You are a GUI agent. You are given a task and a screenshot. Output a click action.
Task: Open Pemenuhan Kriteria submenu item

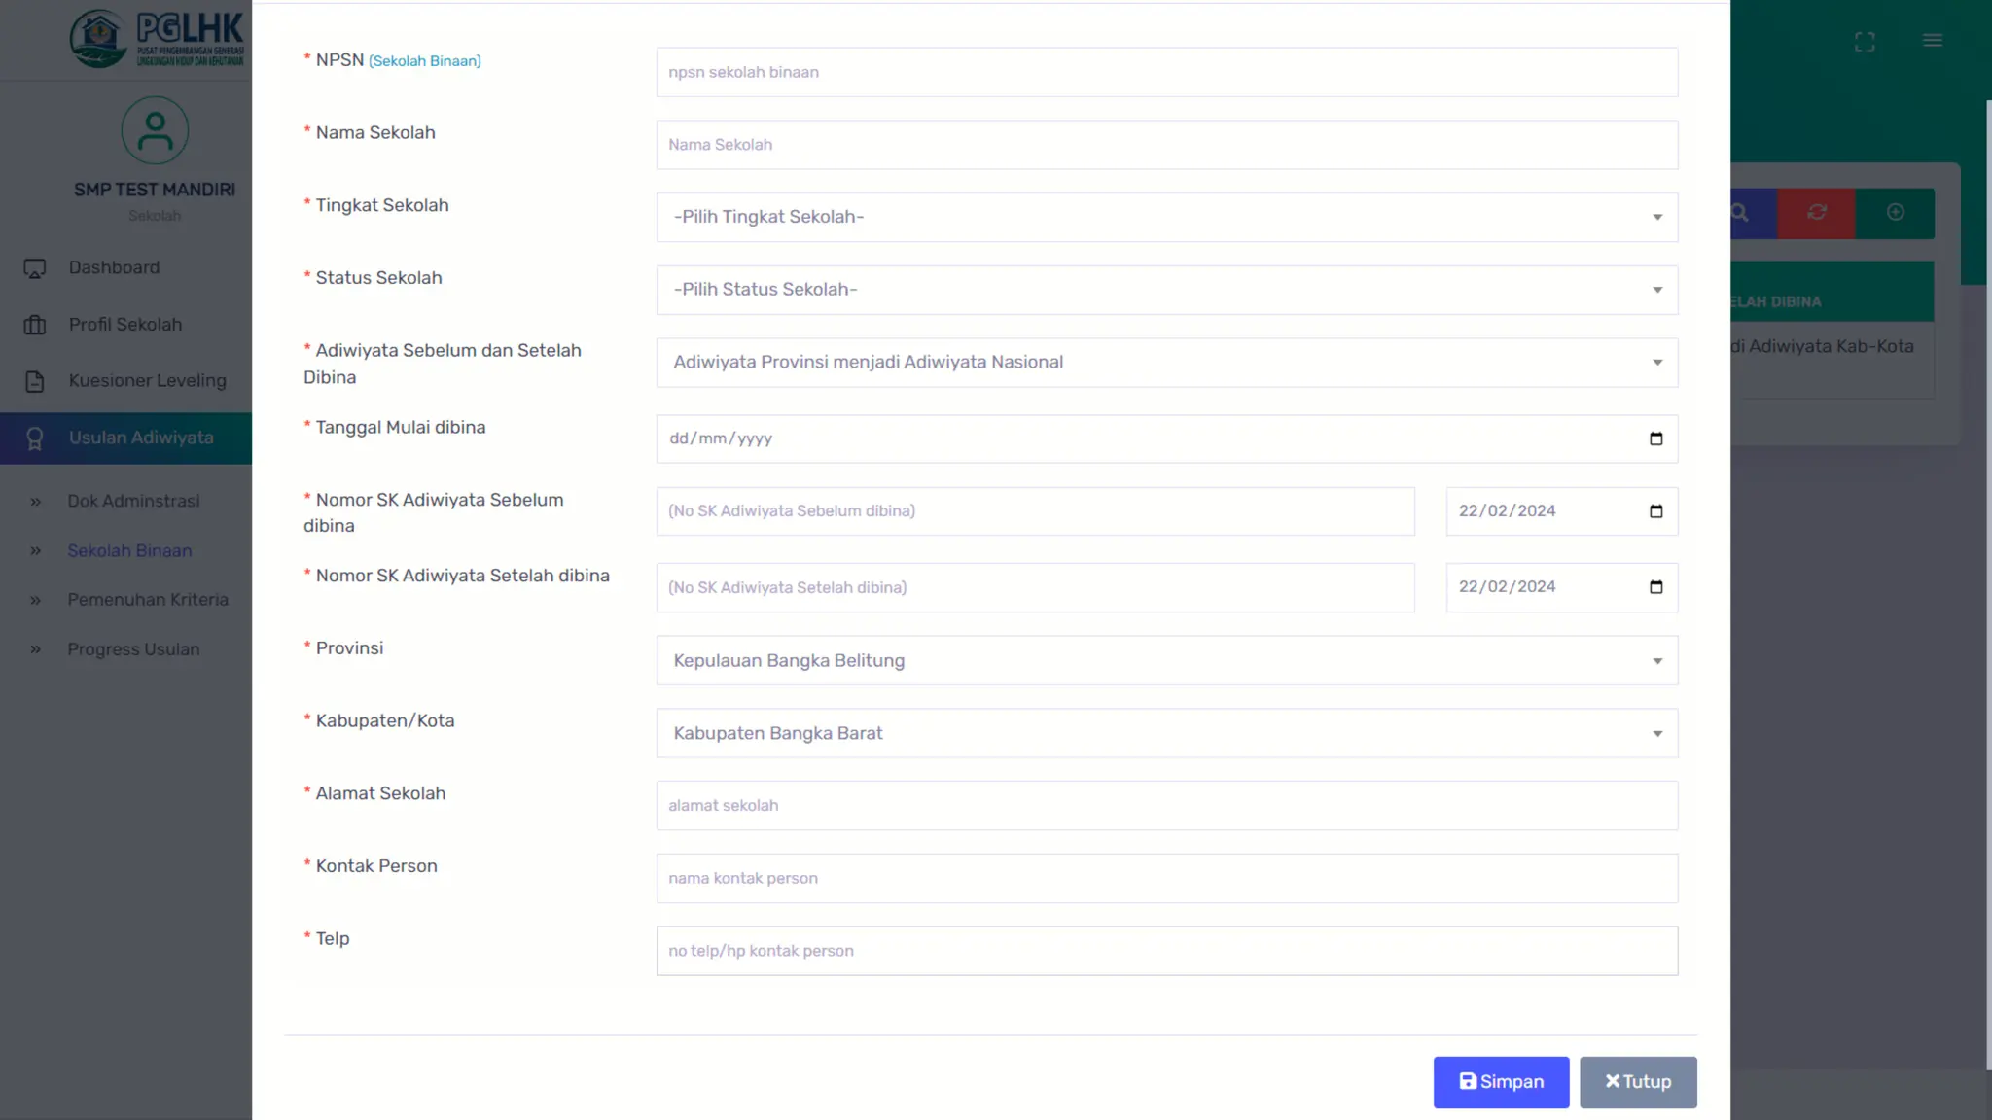point(148,600)
